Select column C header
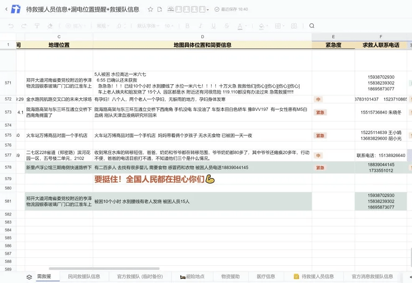 [x=59, y=37]
